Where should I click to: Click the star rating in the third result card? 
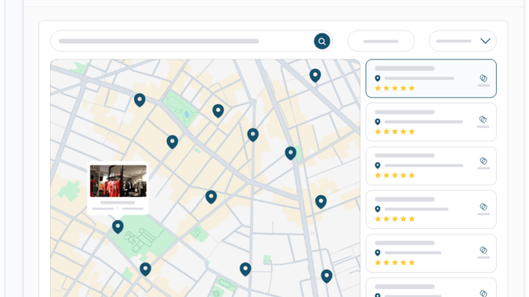pos(395,175)
